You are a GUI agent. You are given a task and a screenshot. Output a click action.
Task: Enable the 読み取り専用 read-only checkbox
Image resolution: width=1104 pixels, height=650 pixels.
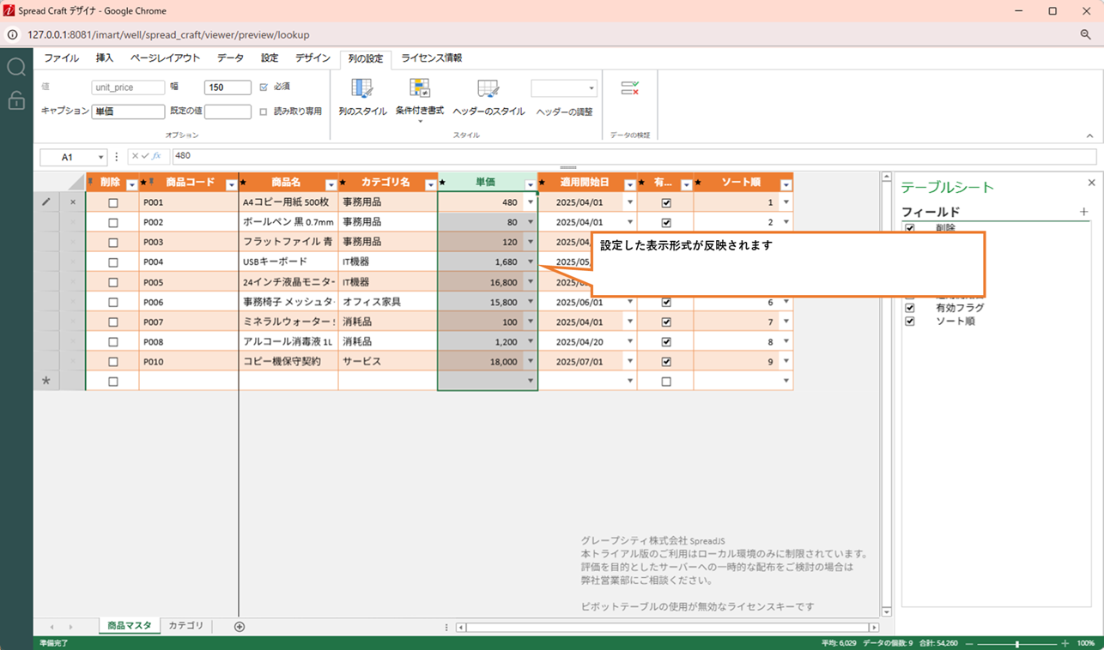click(264, 111)
